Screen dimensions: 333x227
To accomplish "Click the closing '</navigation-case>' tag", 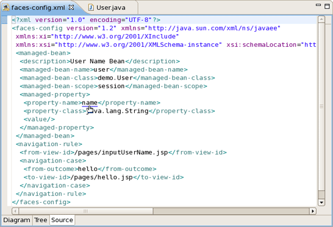I will click(x=55, y=186).
